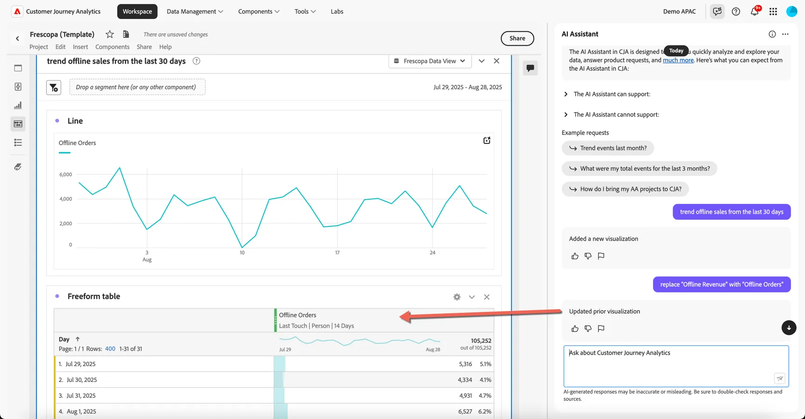Click the panel date range Jul 29 - Aug 28
Screen dimensions: 805x419
pos(468,87)
